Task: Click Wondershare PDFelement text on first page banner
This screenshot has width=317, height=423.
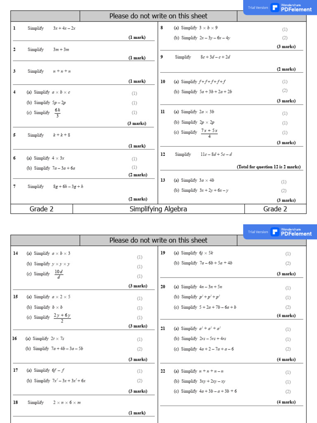Action: [296, 8]
